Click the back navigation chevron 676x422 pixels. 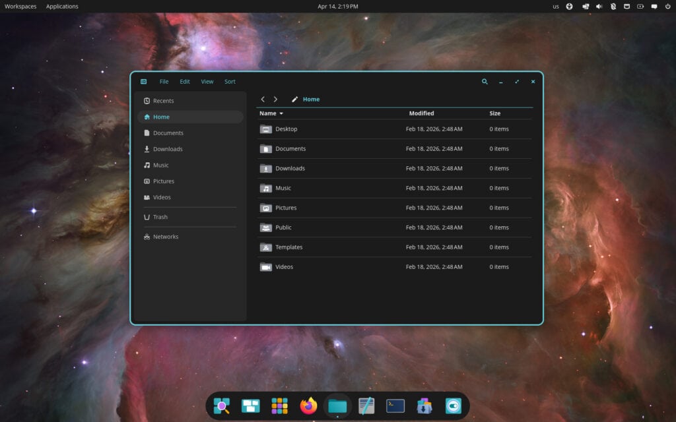(263, 99)
